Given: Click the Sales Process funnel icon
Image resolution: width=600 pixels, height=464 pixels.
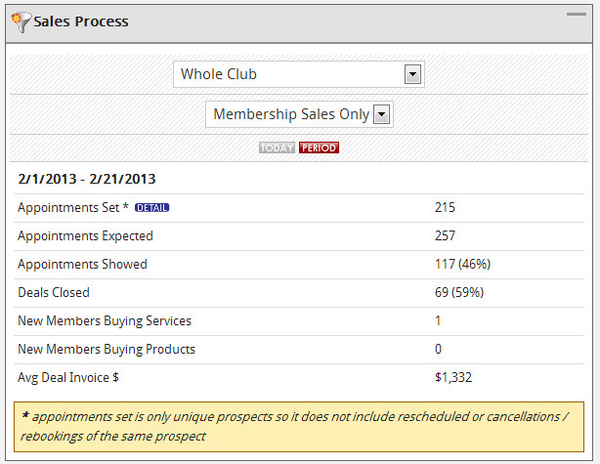Looking at the screenshot, I should tap(21, 21).
